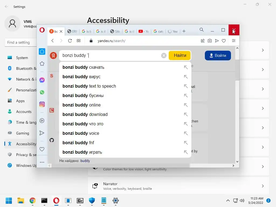Viewport: 276px width, 207px height.
Task: Open Gaming in Settings sidebar
Action: click(x=20, y=133)
